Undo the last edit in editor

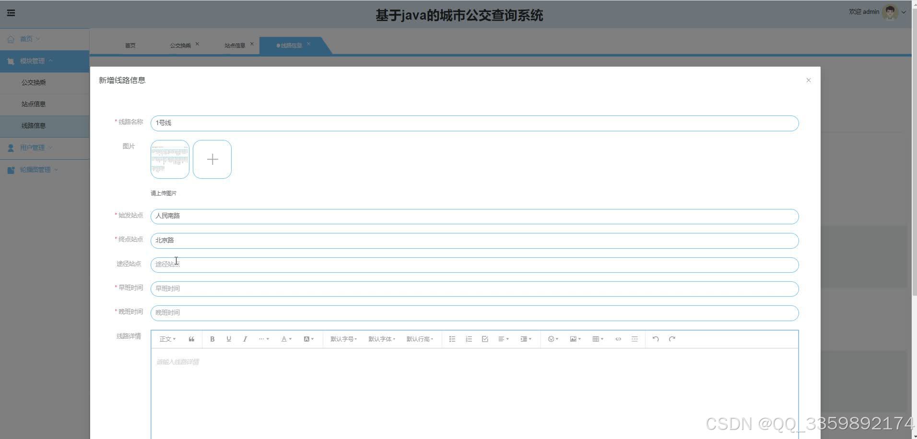pos(656,339)
